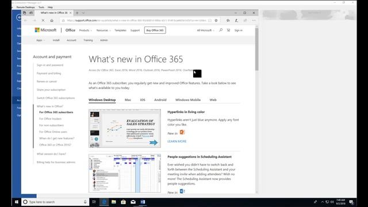This screenshot has width=368, height=207.
Task: Click the Cortana microphone icon
Action: [x=85, y=202]
